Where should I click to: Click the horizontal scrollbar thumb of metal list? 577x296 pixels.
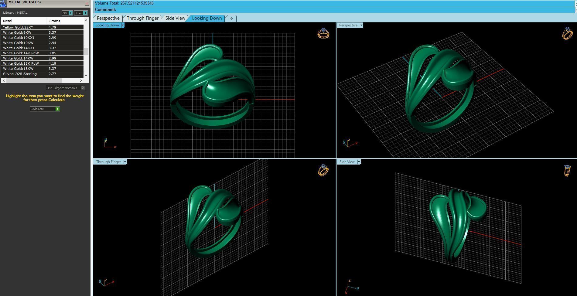(33, 81)
